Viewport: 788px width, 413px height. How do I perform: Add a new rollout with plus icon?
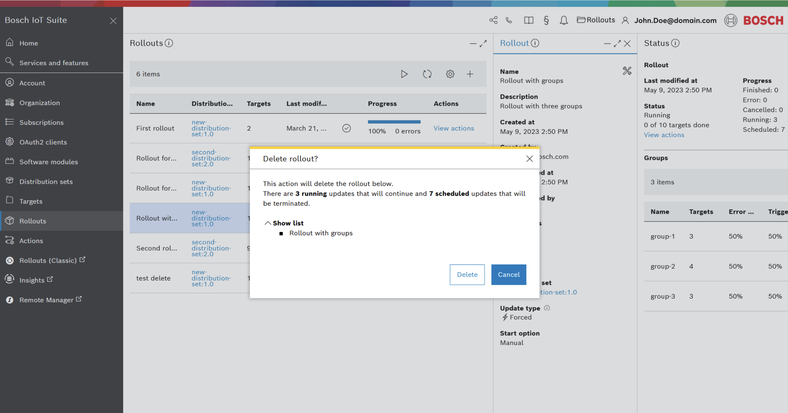[x=470, y=74]
